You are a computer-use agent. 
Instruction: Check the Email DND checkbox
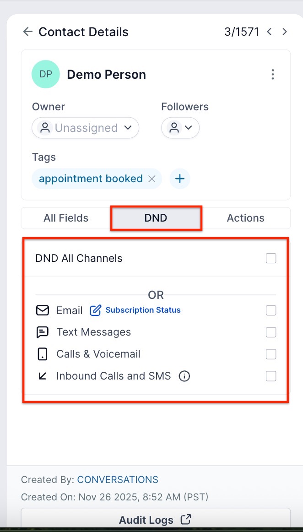271,310
